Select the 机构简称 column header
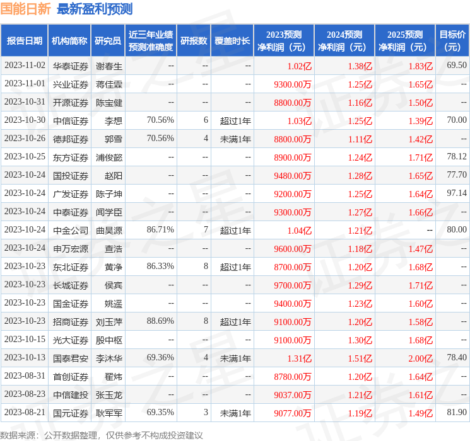 coord(69,41)
